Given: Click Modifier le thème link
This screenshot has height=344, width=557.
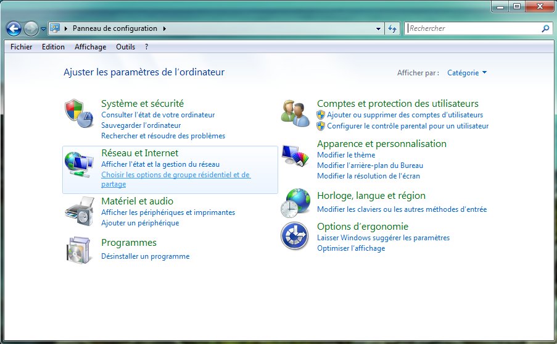Looking at the screenshot, I should (346, 155).
